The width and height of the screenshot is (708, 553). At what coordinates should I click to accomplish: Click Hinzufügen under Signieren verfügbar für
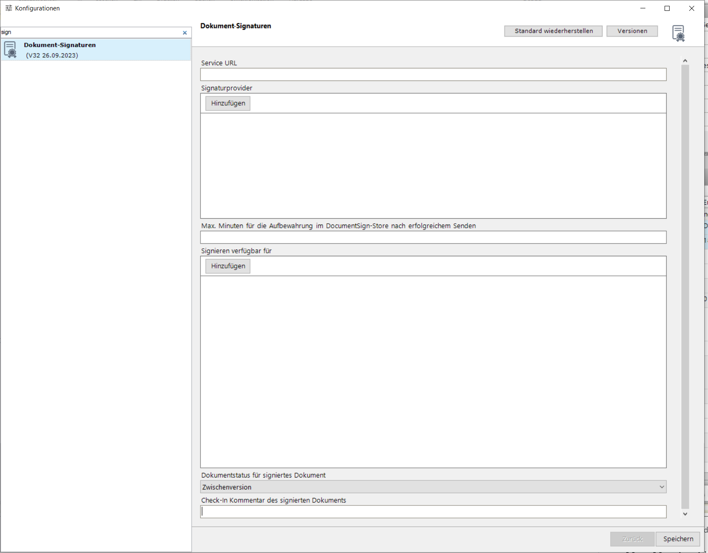228,266
